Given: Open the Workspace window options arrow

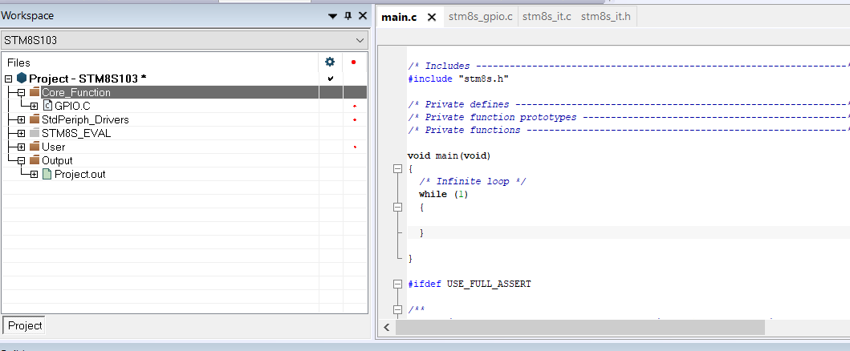Looking at the screenshot, I should 333,16.
